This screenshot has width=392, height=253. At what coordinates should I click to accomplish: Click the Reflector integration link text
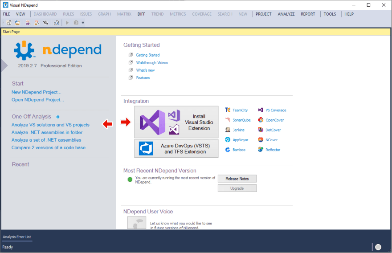coord(273,150)
